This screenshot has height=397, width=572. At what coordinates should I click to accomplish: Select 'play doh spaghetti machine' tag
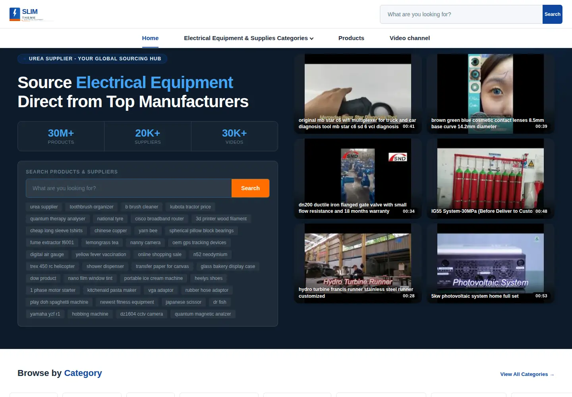tap(59, 302)
